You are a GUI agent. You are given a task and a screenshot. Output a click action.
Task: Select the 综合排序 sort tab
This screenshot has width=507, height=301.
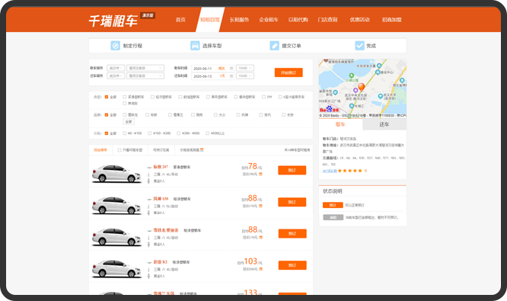pos(100,150)
